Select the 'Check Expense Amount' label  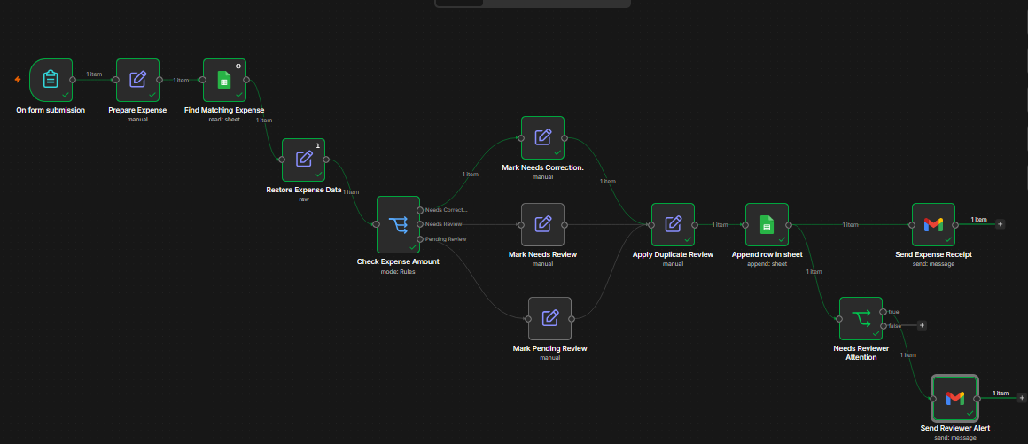[x=398, y=261]
